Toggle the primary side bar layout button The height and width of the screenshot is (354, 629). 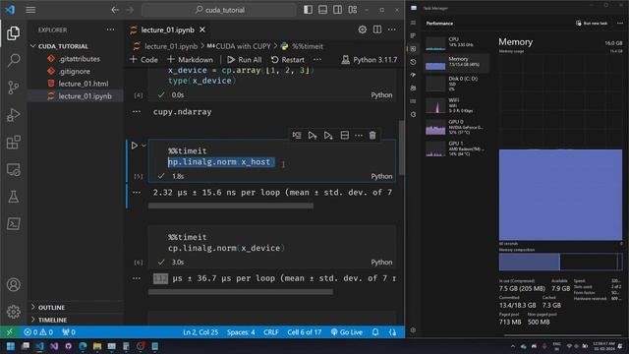pos(308,10)
